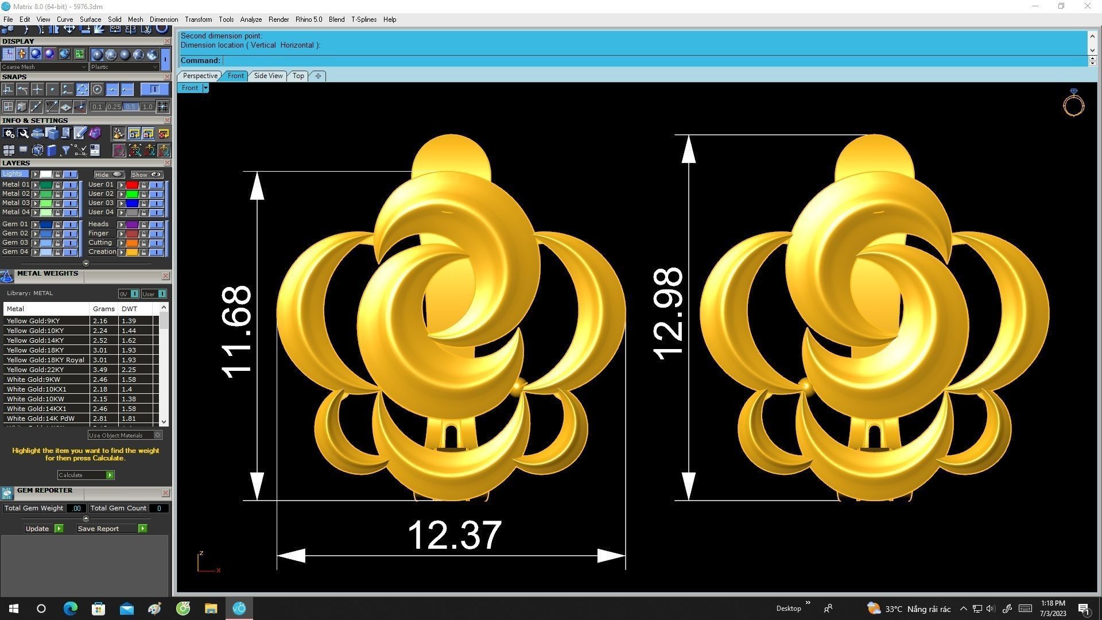Toggle the Center snap circle icon
Viewport: 1102px width, 620px height.
tap(97, 90)
